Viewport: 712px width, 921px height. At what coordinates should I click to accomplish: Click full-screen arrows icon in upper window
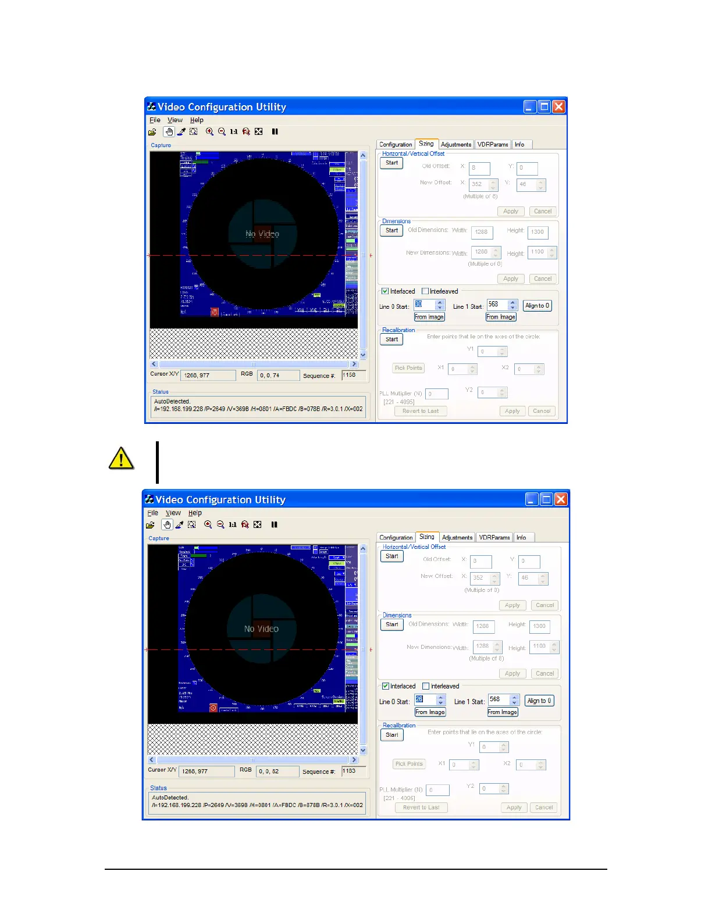point(259,132)
